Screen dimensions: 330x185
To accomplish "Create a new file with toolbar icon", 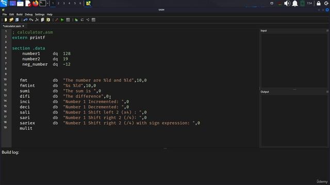I will pos(6,20).
